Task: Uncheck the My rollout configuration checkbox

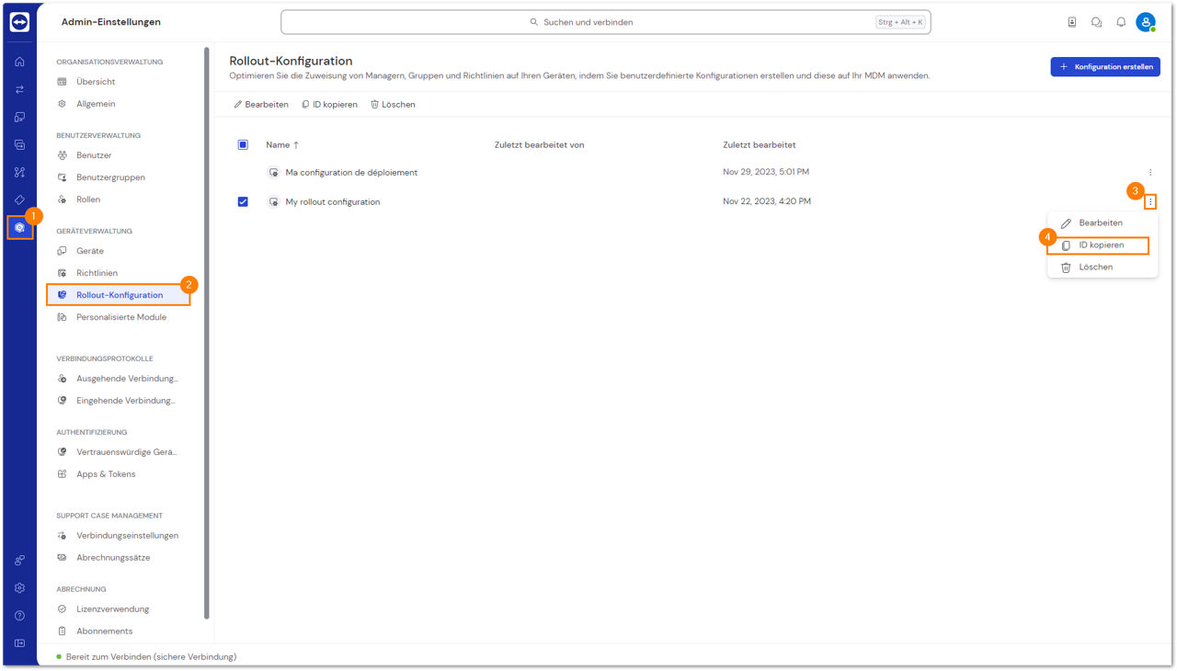Action: [243, 201]
